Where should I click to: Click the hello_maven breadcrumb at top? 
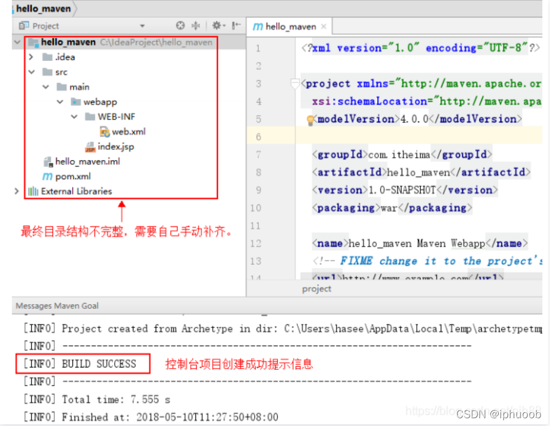pyautogui.click(x=44, y=8)
